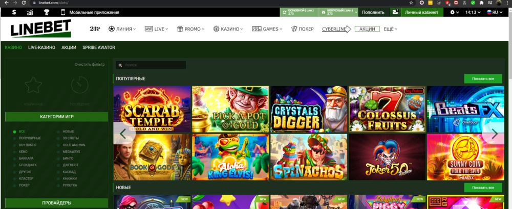Select the KENO category filter
The height and width of the screenshot is (209, 512).
[23, 152]
